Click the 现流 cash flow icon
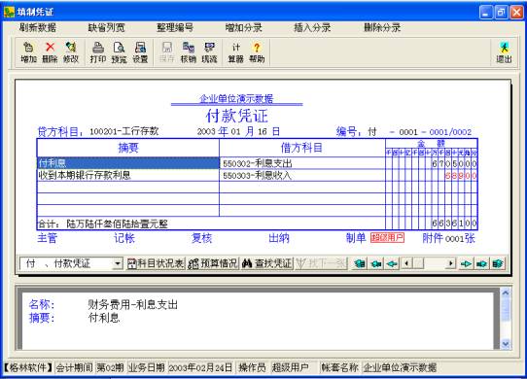The image size is (527, 379). (x=209, y=52)
